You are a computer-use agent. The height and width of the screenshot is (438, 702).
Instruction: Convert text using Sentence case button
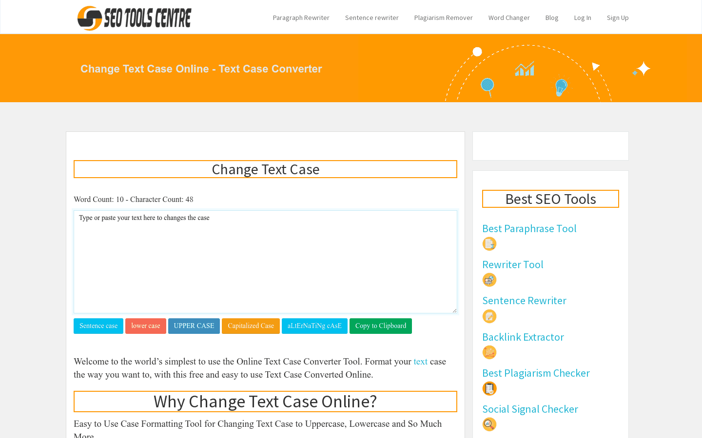(x=98, y=326)
